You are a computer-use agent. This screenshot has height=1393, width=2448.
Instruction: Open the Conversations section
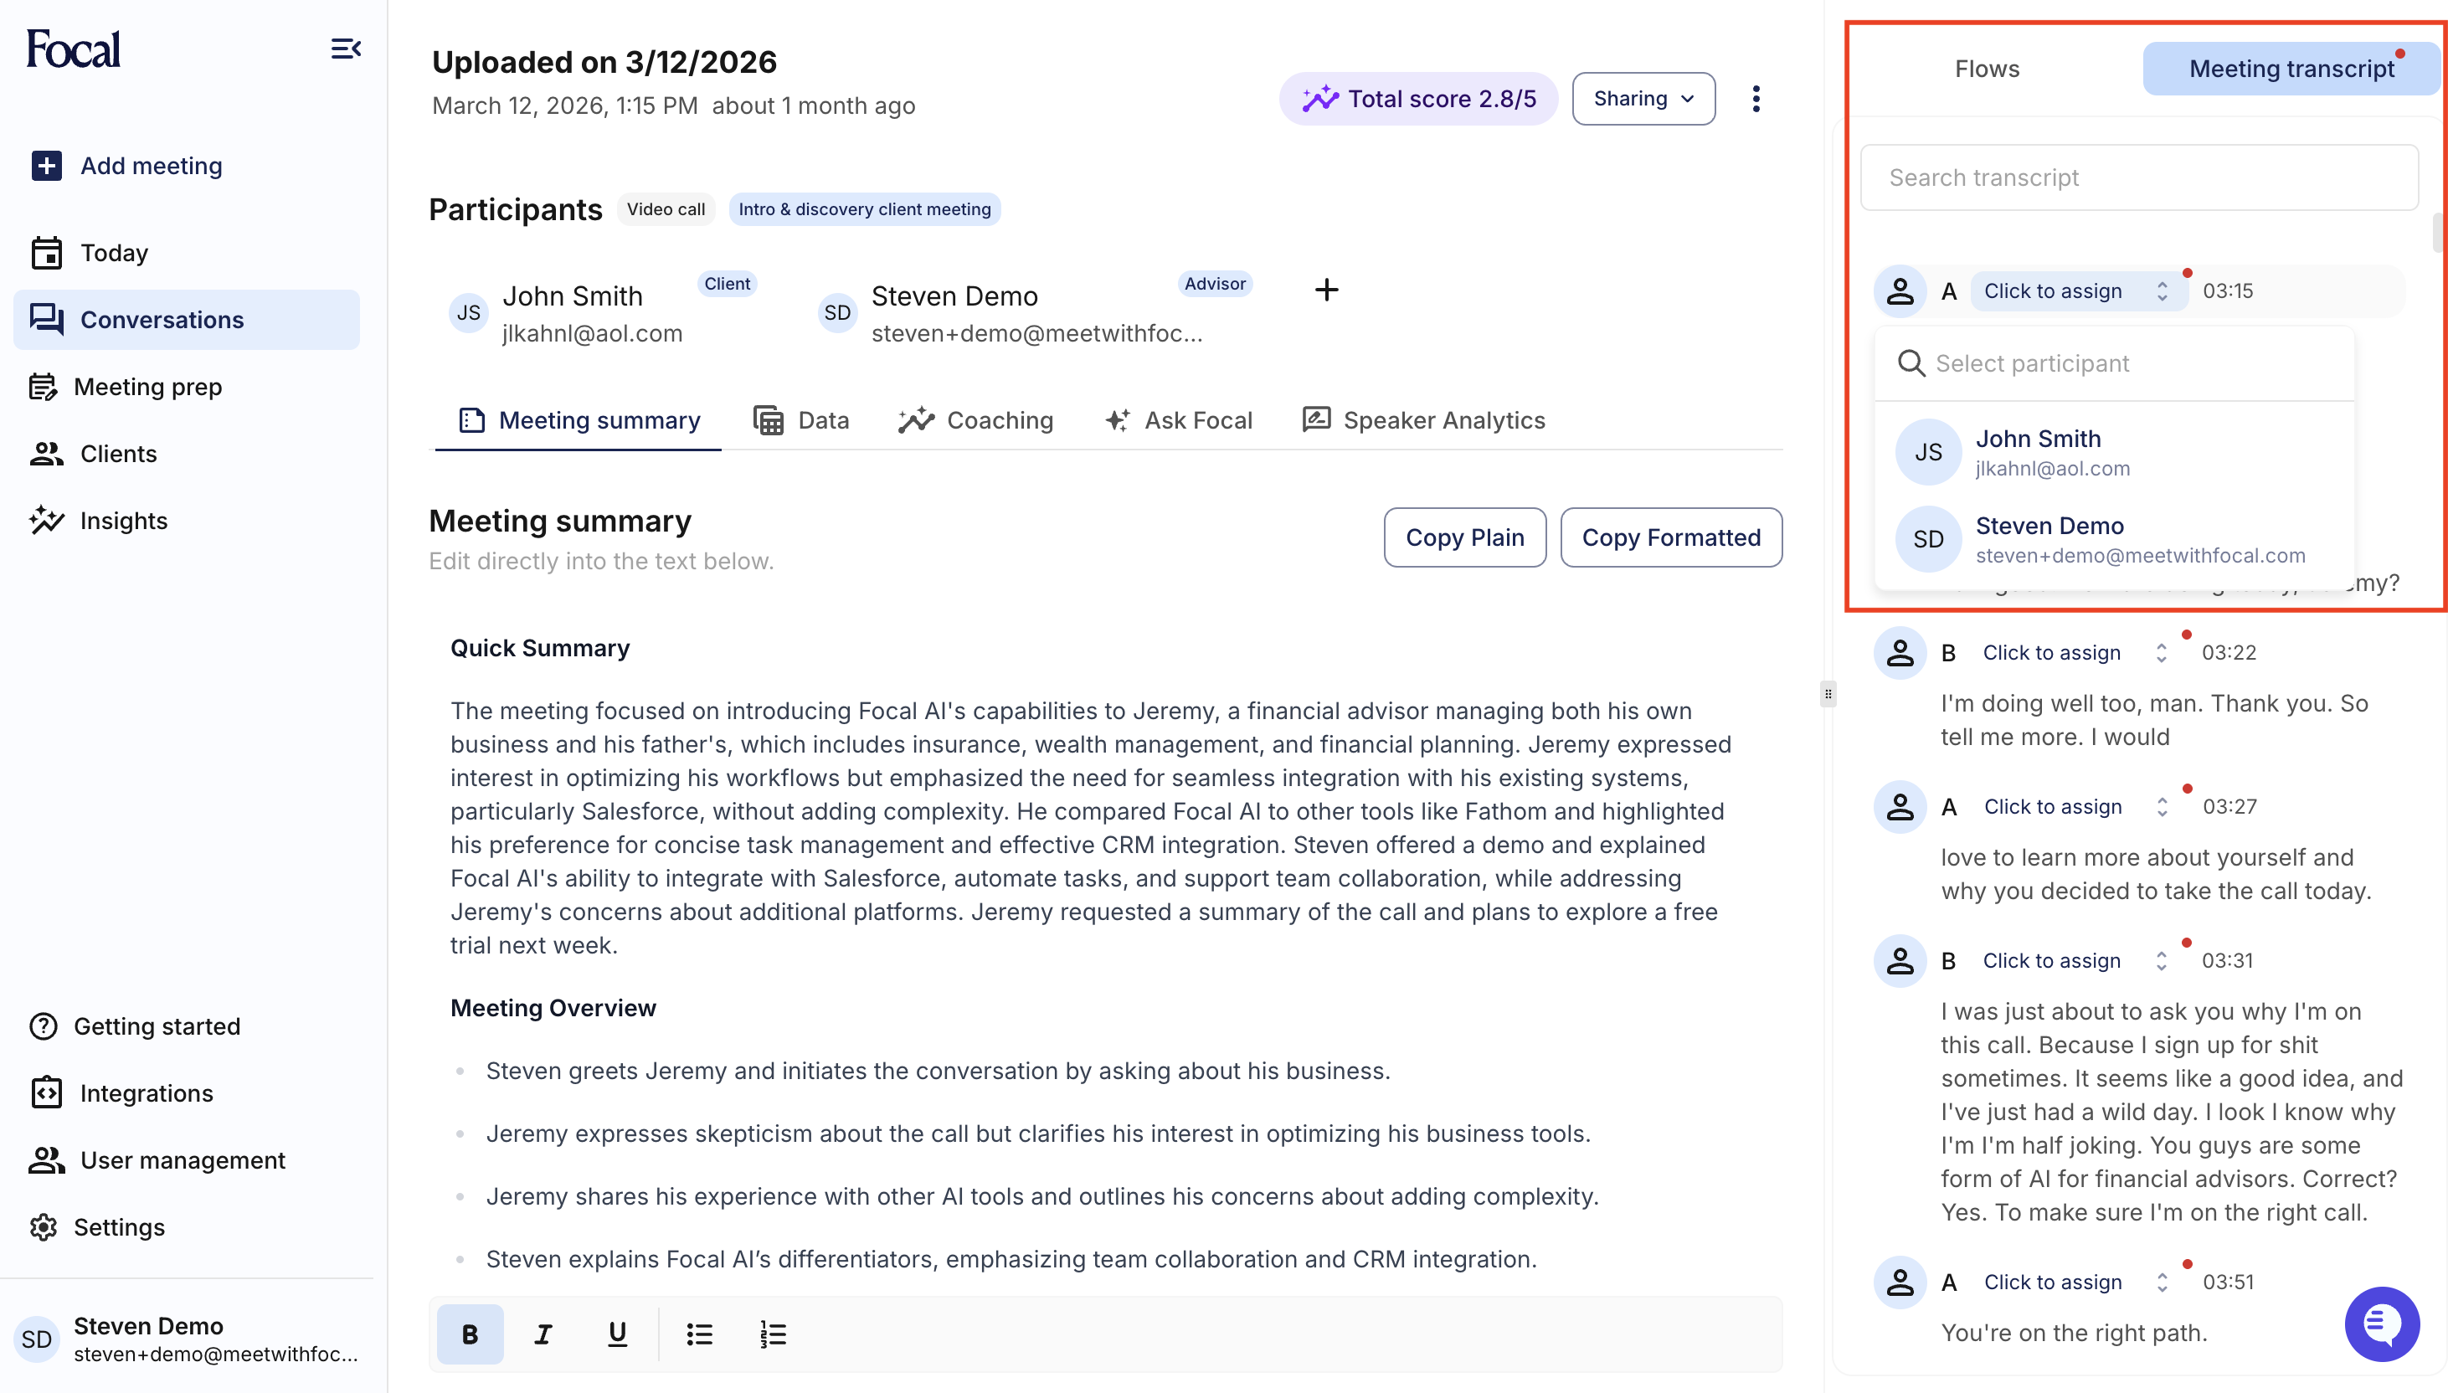pos(162,320)
